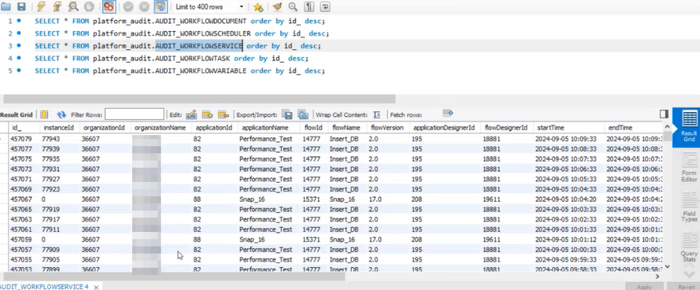Image resolution: width=700 pixels, height=290 pixels.
Task: Import records from external file icon
Action: (303, 114)
